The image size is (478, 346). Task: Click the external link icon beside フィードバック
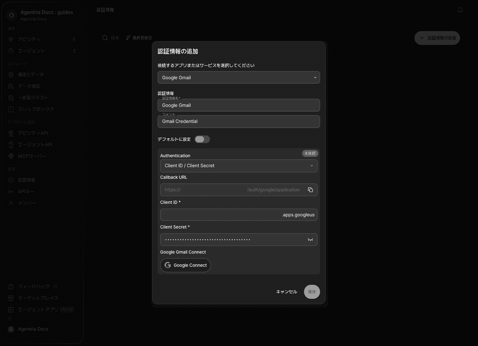pos(55,287)
